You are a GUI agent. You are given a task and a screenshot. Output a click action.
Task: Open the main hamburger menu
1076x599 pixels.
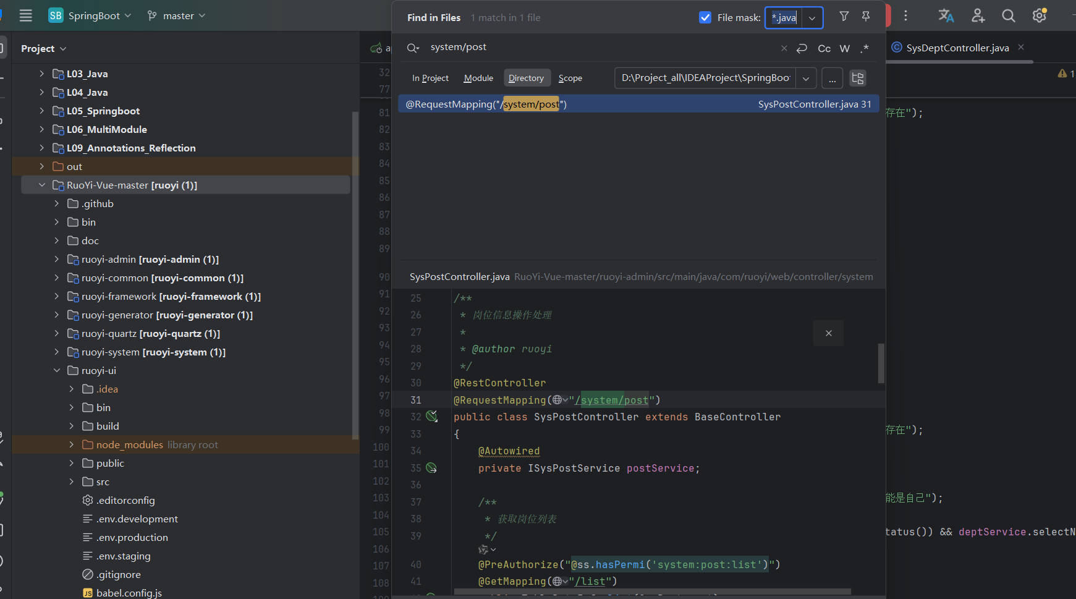click(x=25, y=15)
